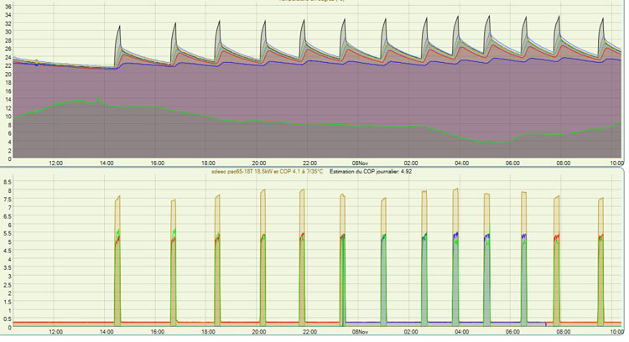Click green curve's lowest dip near 06:00
Screen dimensions: 629x342
pyautogui.click(x=499, y=142)
